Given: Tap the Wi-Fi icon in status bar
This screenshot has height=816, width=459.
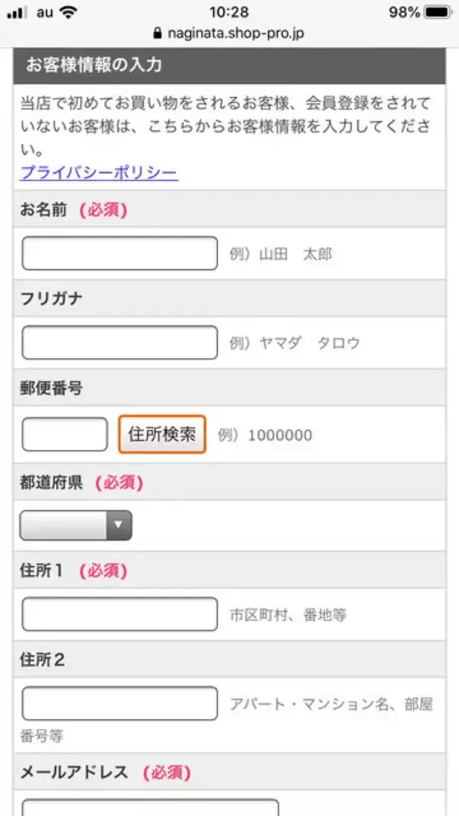Looking at the screenshot, I should tap(69, 12).
